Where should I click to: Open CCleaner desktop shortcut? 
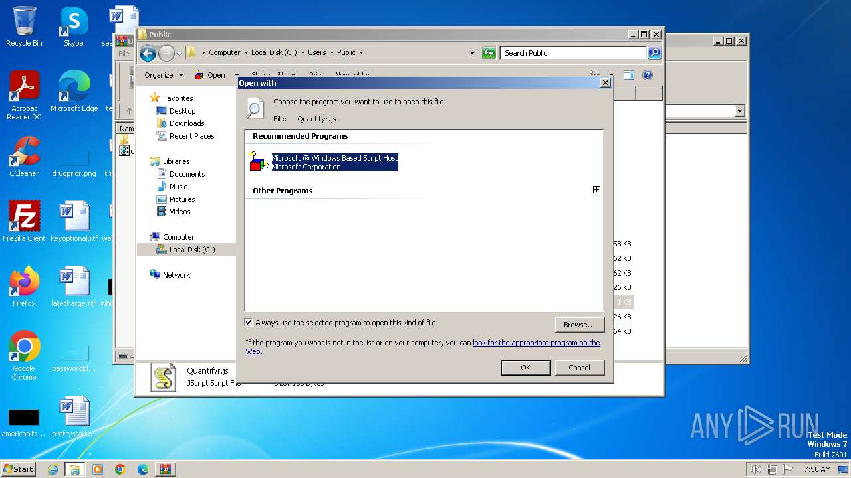pos(24,157)
